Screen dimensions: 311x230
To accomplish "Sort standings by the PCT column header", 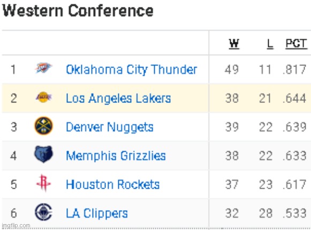I will point(297,44).
